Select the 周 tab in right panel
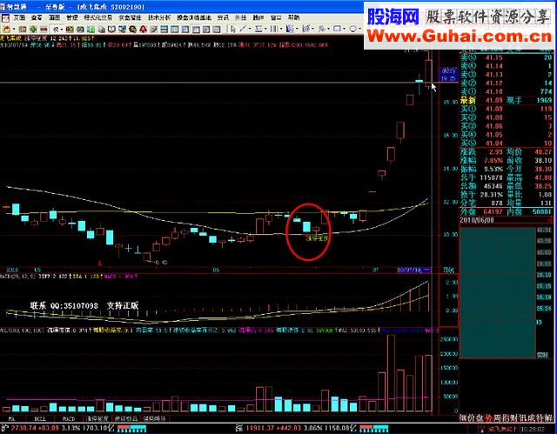The width and height of the screenshot is (557, 434). pyautogui.click(x=497, y=418)
